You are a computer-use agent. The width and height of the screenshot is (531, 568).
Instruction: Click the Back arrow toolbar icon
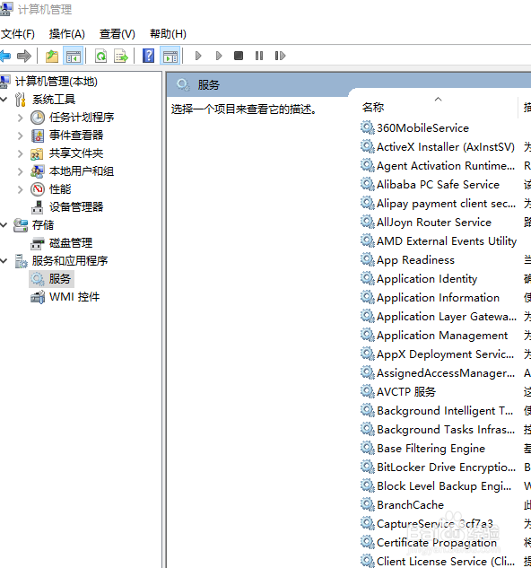pyautogui.click(x=5, y=56)
